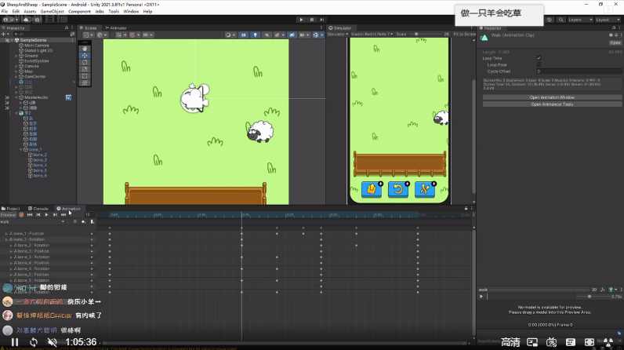Click the first blue game button in Simulator
This screenshot has height=350, width=624.
click(x=372, y=189)
